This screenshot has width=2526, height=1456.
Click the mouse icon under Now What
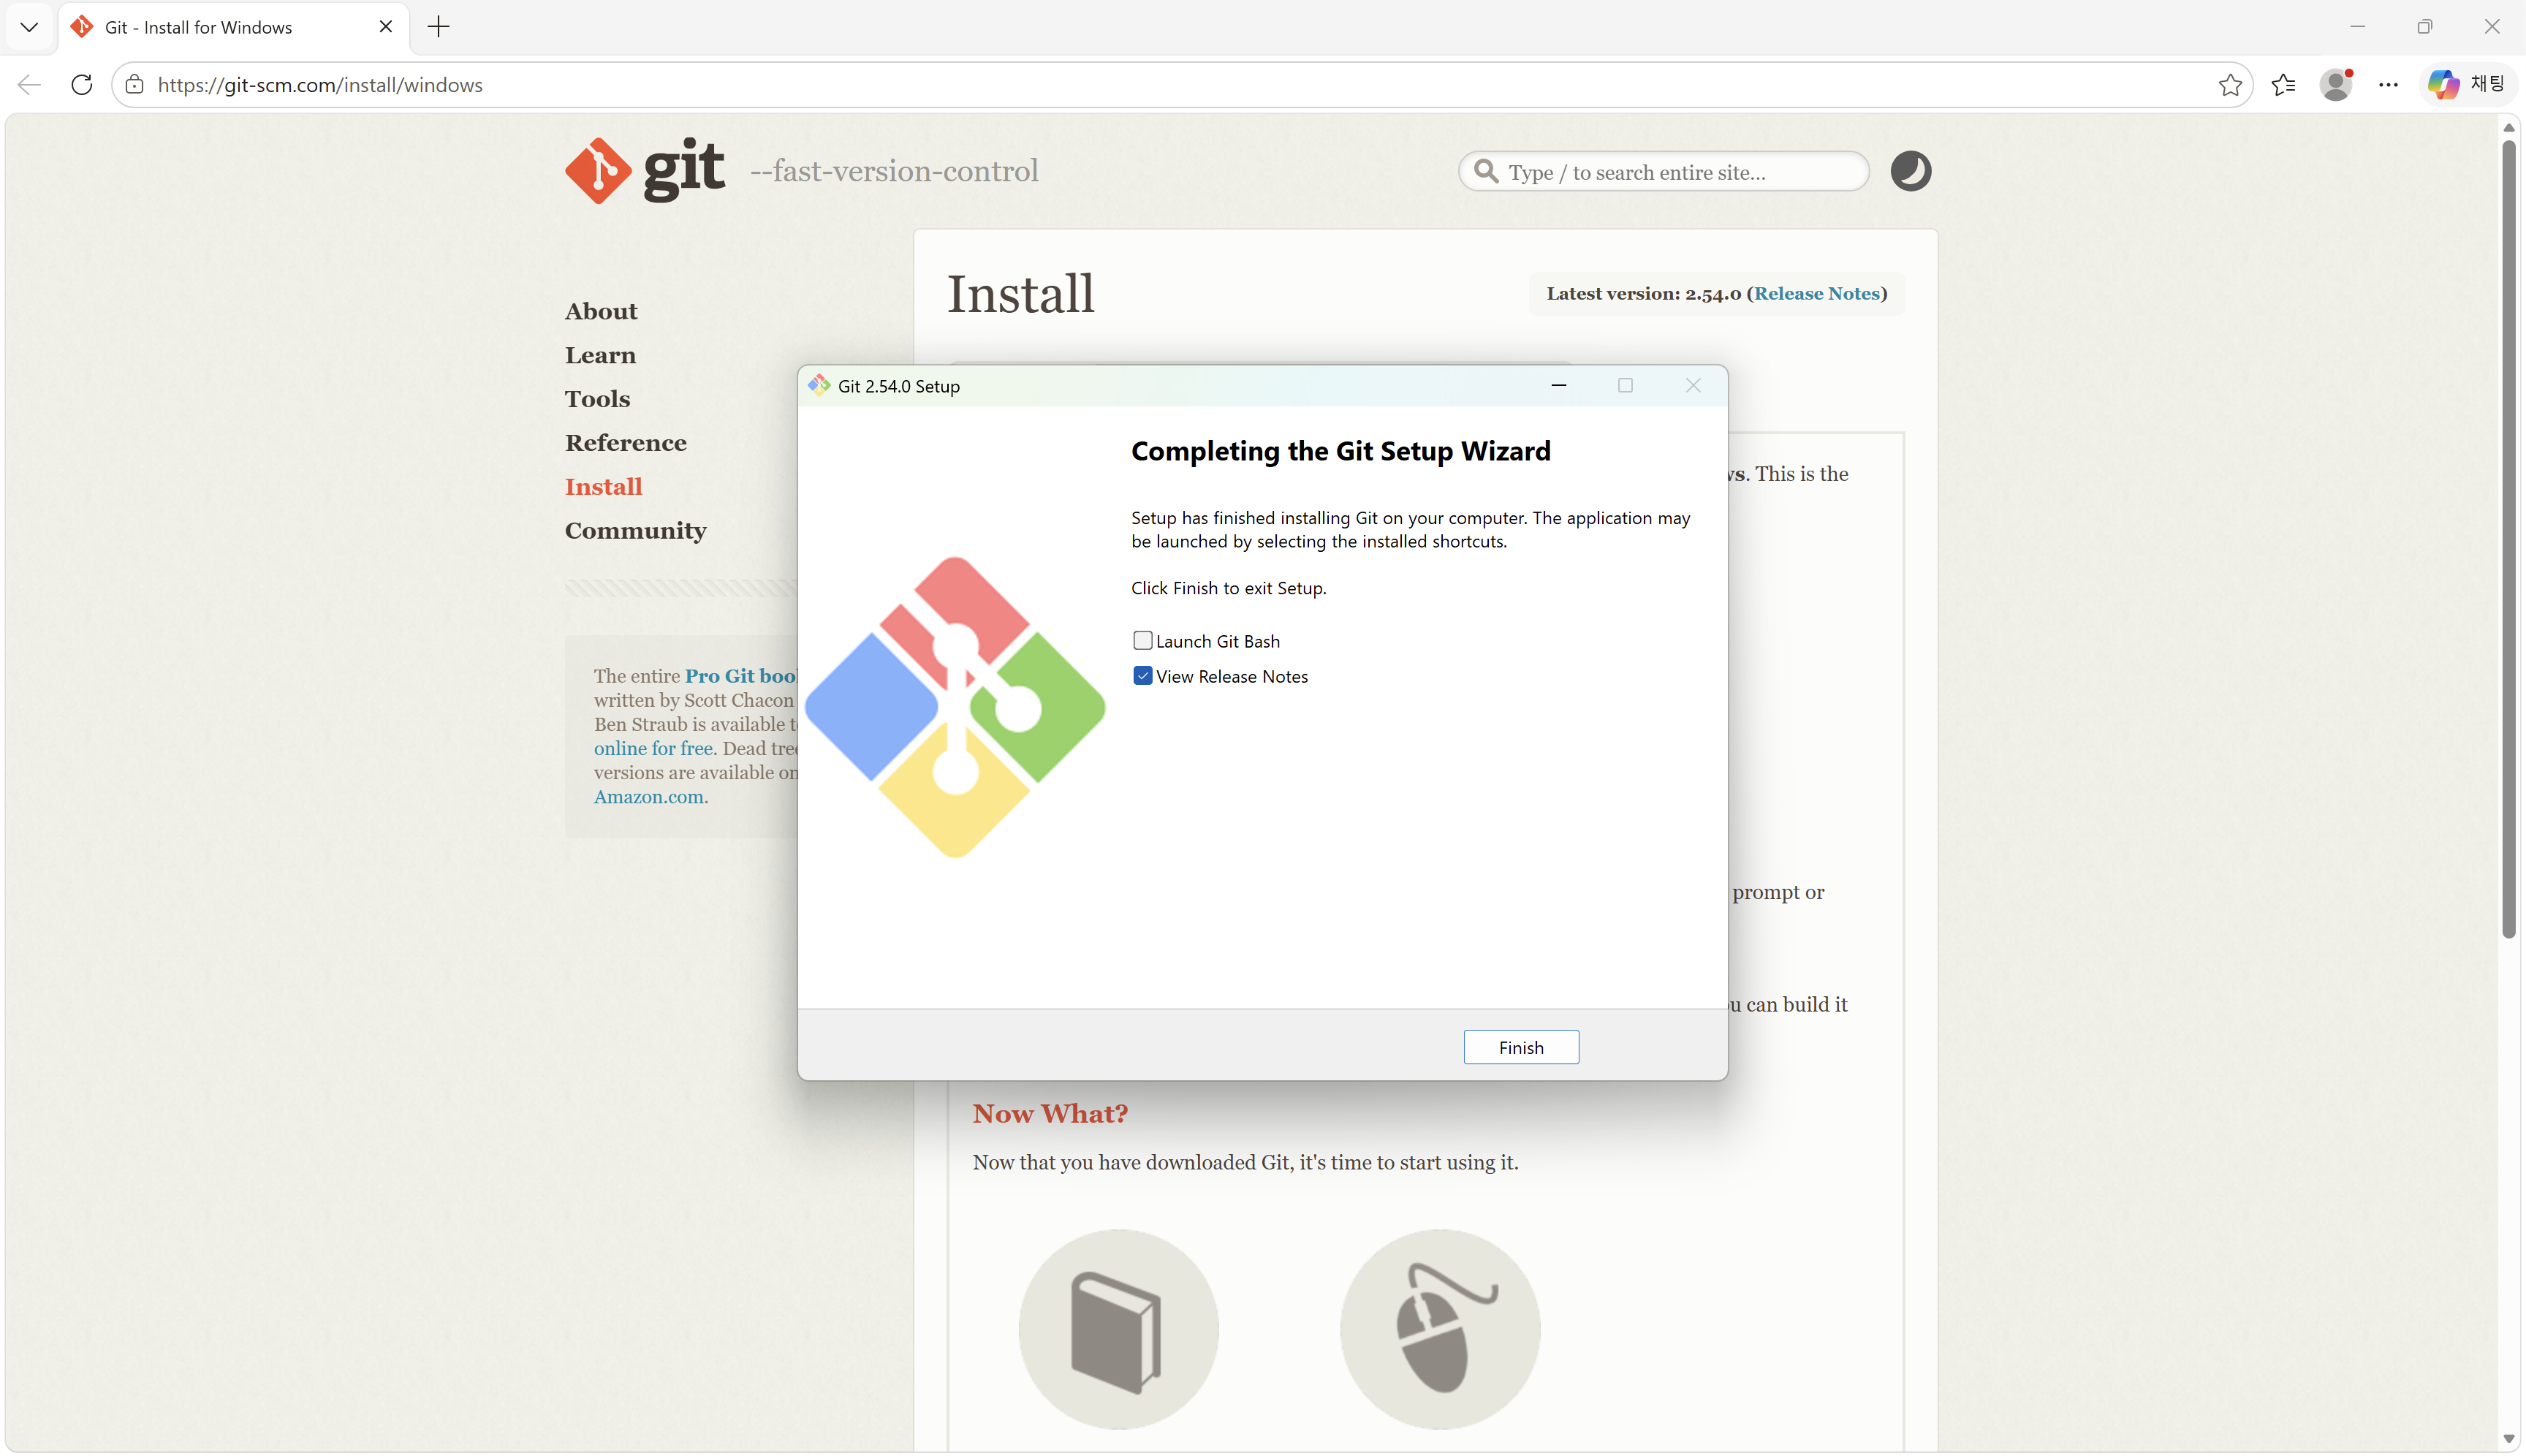tap(1440, 1329)
